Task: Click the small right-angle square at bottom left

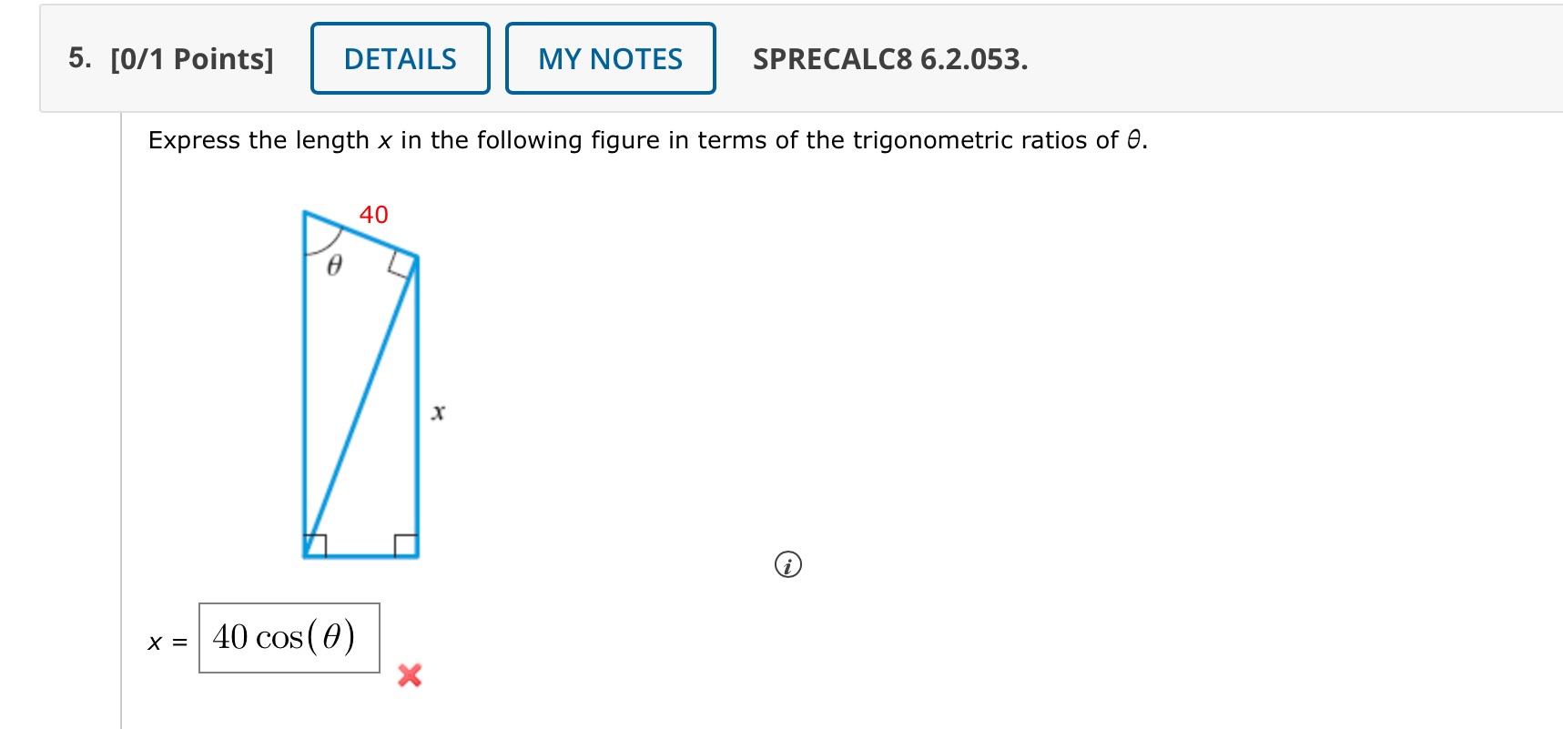Action: coord(317,544)
